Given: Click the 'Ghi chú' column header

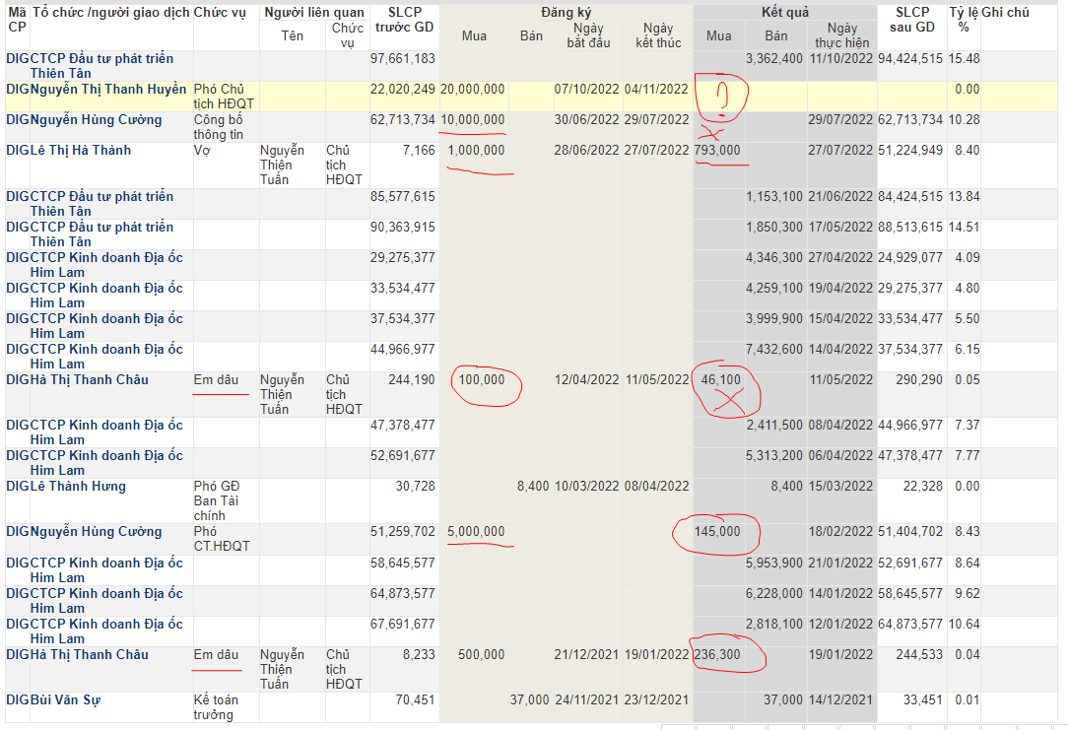Looking at the screenshot, I should (x=1005, y=13).
